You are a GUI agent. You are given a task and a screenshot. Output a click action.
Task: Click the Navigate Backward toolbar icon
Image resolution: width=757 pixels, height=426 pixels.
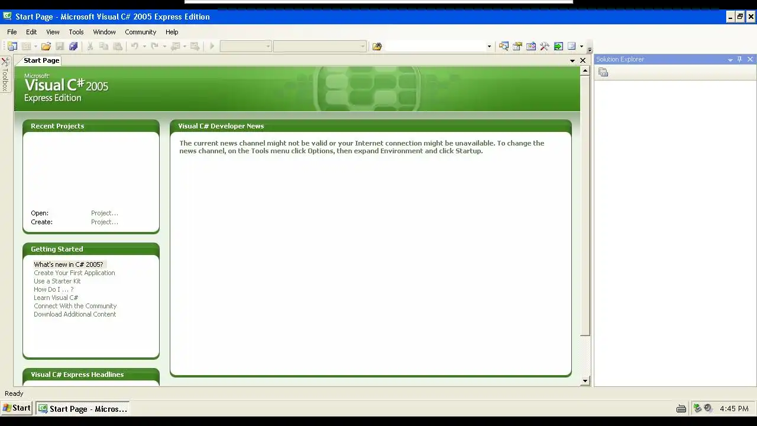point(175,46)
